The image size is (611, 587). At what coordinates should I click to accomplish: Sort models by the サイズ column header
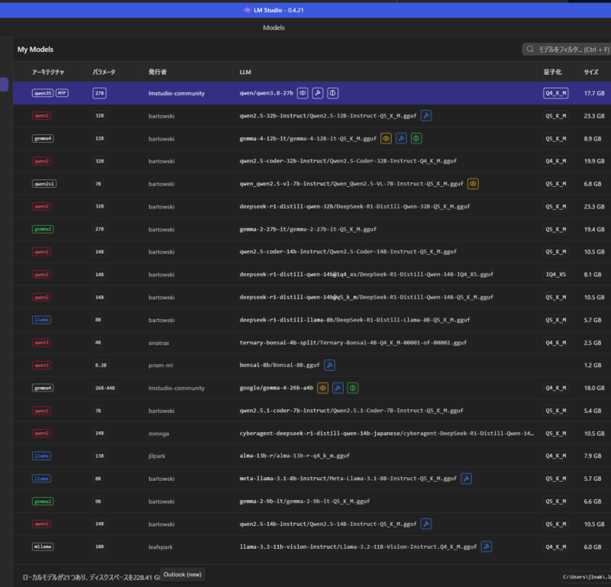click(591, 72)
